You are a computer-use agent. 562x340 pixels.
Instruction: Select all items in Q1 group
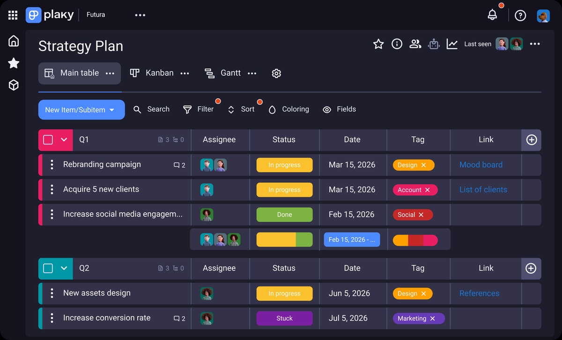[48, 140]
